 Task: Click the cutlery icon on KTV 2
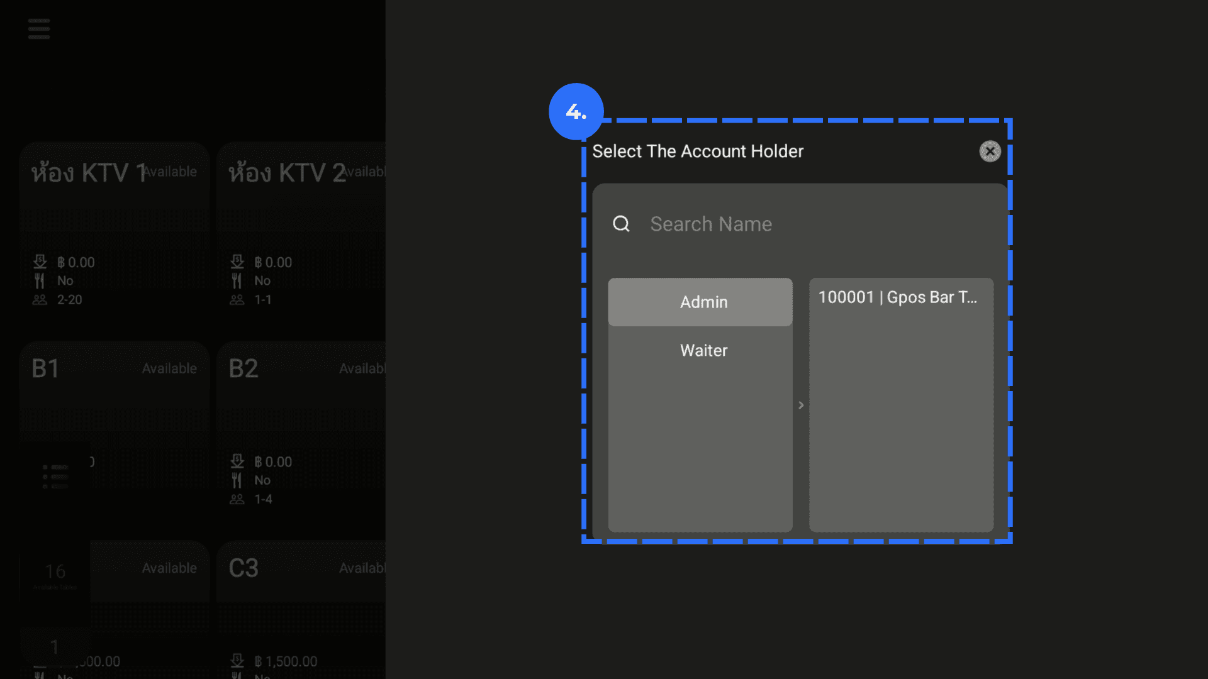click(x=237, y=280)
